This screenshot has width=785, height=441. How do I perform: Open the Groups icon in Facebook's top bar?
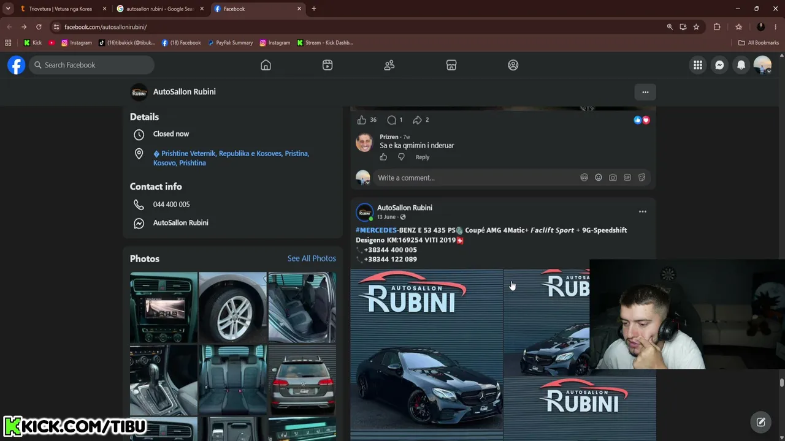coord(513,65)
